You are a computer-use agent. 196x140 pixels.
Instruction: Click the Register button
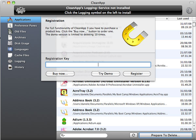[137, 74]
